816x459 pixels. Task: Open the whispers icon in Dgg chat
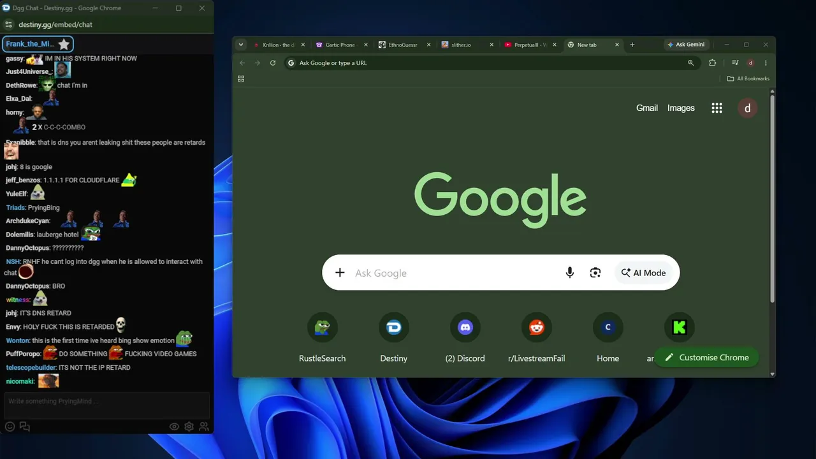click(x=25, y=426)
